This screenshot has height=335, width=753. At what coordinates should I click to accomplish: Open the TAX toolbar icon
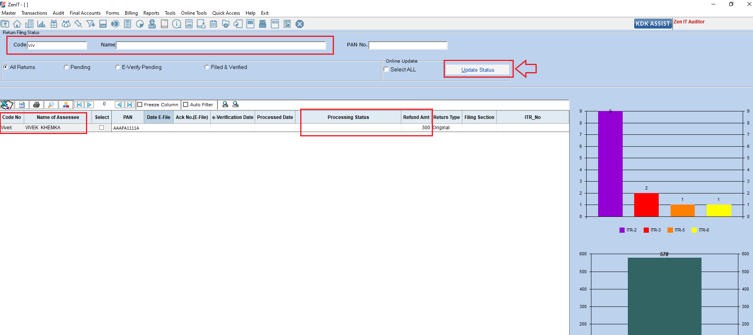coord(103,24)
